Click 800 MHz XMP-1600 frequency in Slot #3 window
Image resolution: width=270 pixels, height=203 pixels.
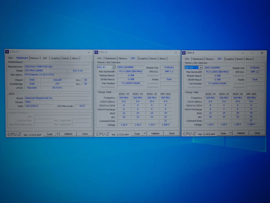coord(251,98)
